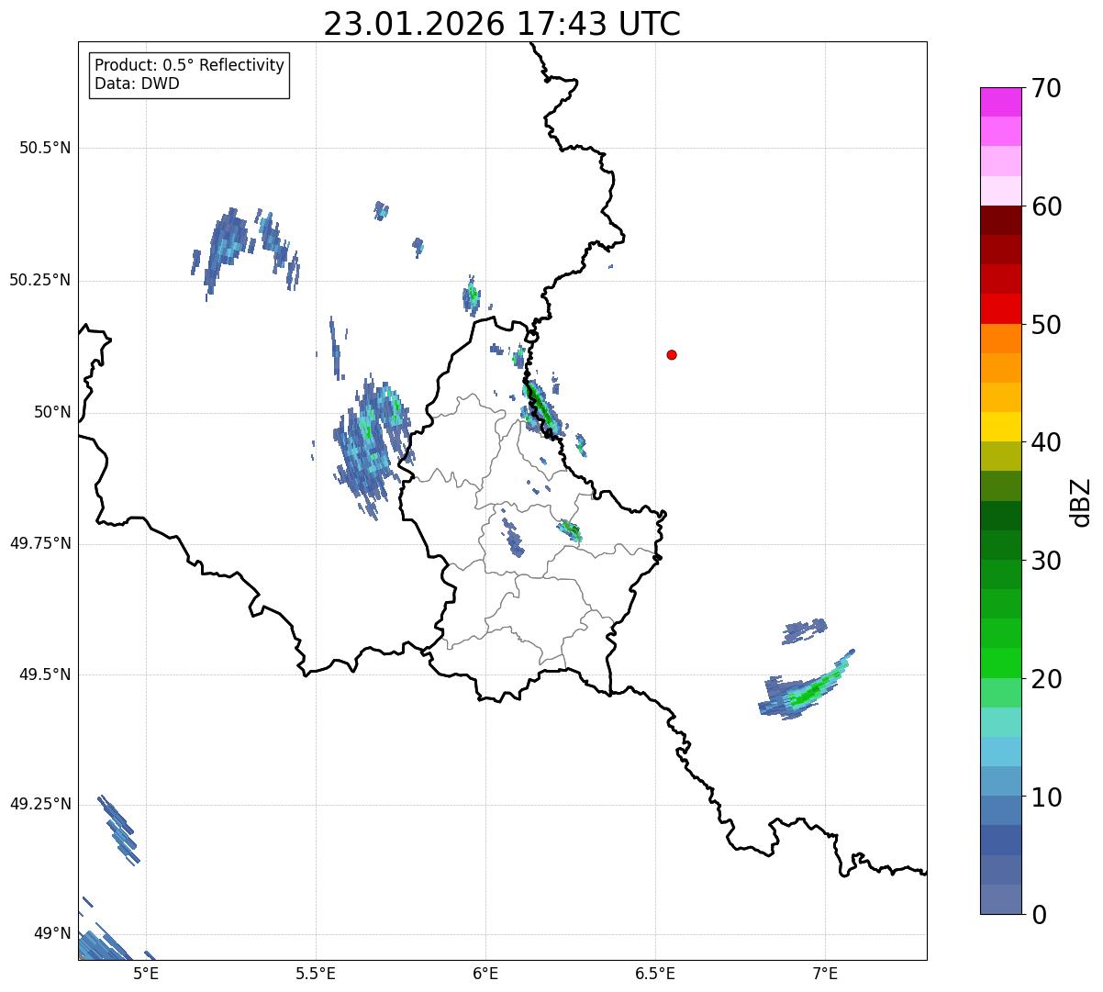Screen dimensions: 1103x992
Task: Click the colorbar 20 tick label
Action: [1046, 679]
